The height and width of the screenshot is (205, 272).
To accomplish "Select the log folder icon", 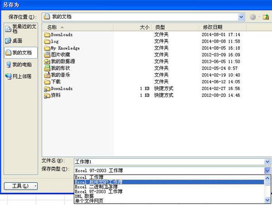I will [x=47, y=42].
